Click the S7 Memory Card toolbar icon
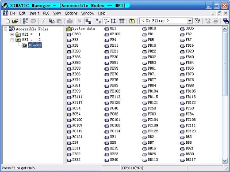Screen dimensions: 230x172 (x=33, y=21)
